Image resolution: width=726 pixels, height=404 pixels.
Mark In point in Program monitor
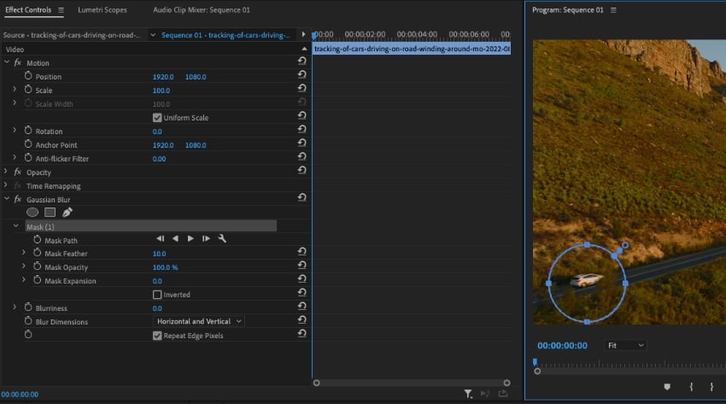pyautogui.click(x=691, y=387)
